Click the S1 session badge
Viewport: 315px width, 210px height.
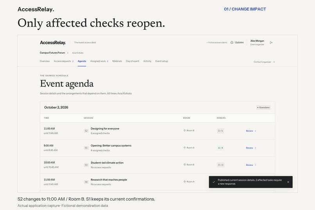point(86,148)
